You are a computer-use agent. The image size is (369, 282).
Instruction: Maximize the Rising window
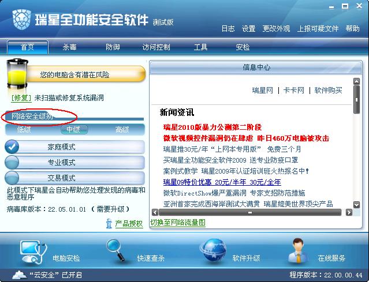[x=345, y=6]
